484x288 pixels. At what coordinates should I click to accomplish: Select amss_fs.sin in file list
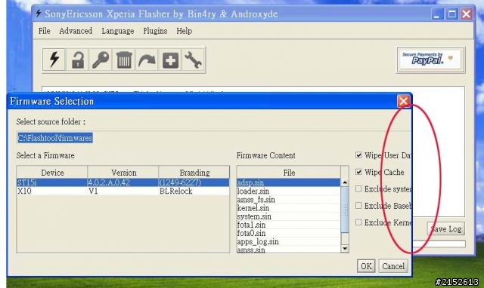point(289,200)
